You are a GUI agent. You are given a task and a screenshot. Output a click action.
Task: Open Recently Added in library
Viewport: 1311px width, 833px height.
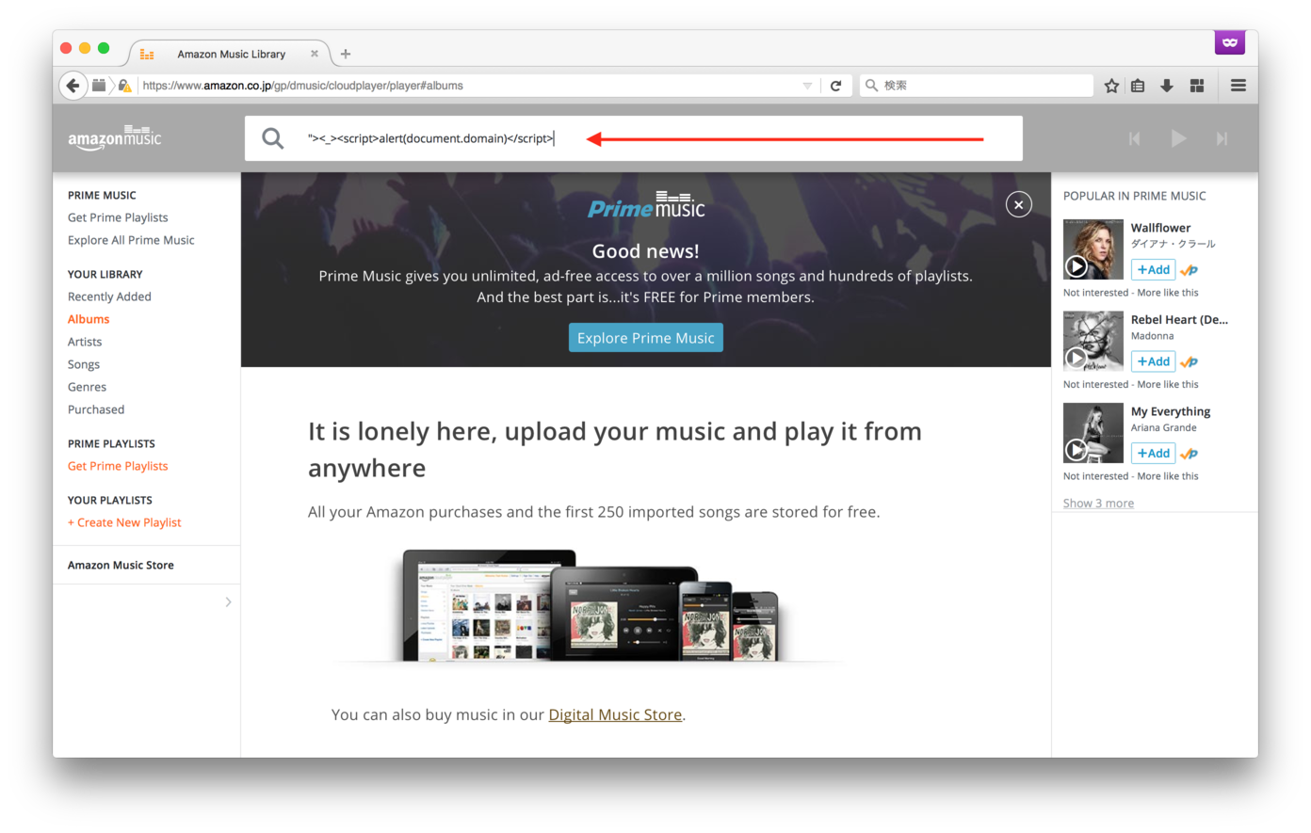click(x=109, y=296)
